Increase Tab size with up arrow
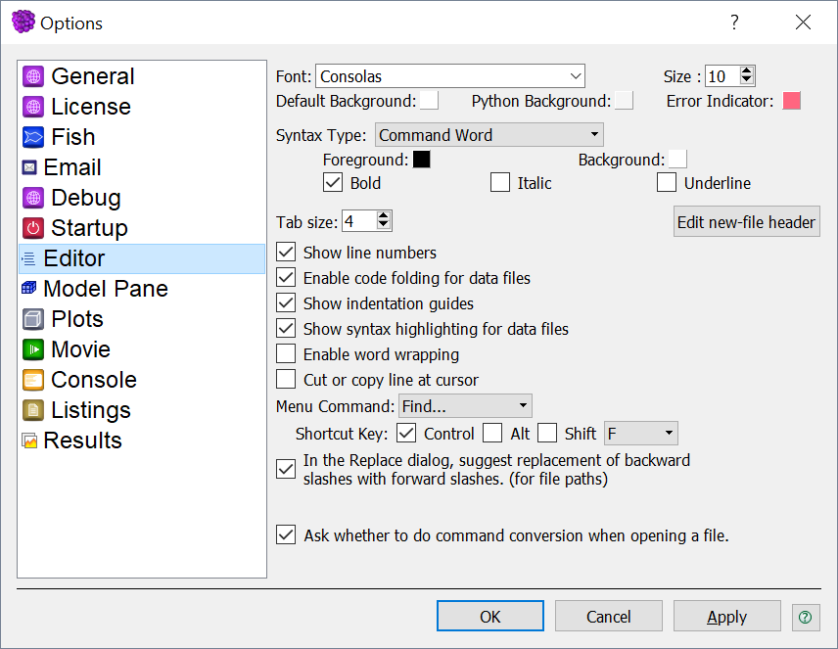Viewport: 838px width, 649px height. point(384,216)
